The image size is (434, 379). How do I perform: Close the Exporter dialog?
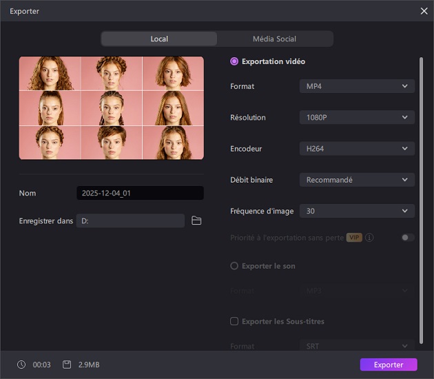coord(424,11)
